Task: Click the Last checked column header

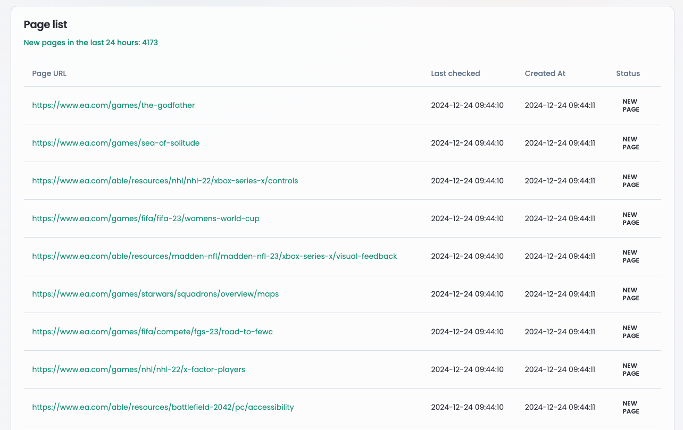Action: (455, 73)
